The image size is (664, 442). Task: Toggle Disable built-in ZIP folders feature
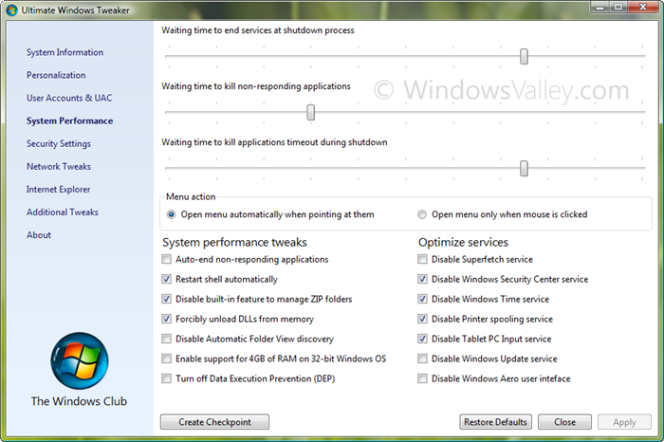(x=166, y=299)
